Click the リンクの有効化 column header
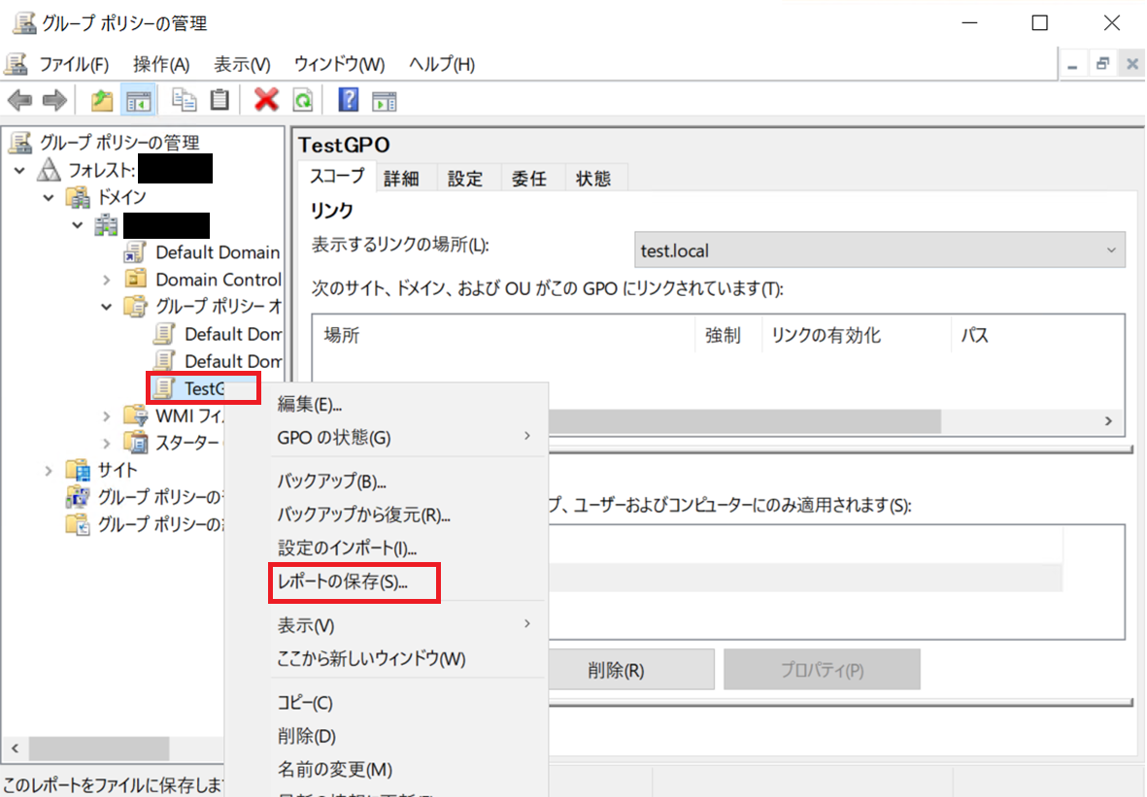This screenshot has height=797, width=1147. (857, 335)
